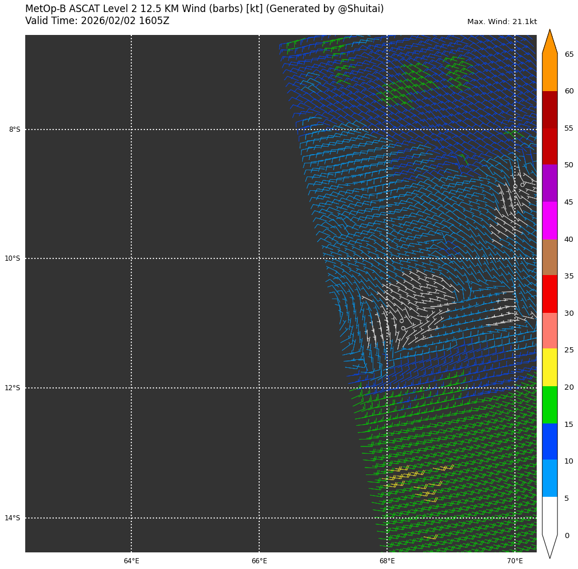This screenshot has width=578, height=569.
Task: Click the salmon 25–30 kt colorbar band
Action: point(549,330)
